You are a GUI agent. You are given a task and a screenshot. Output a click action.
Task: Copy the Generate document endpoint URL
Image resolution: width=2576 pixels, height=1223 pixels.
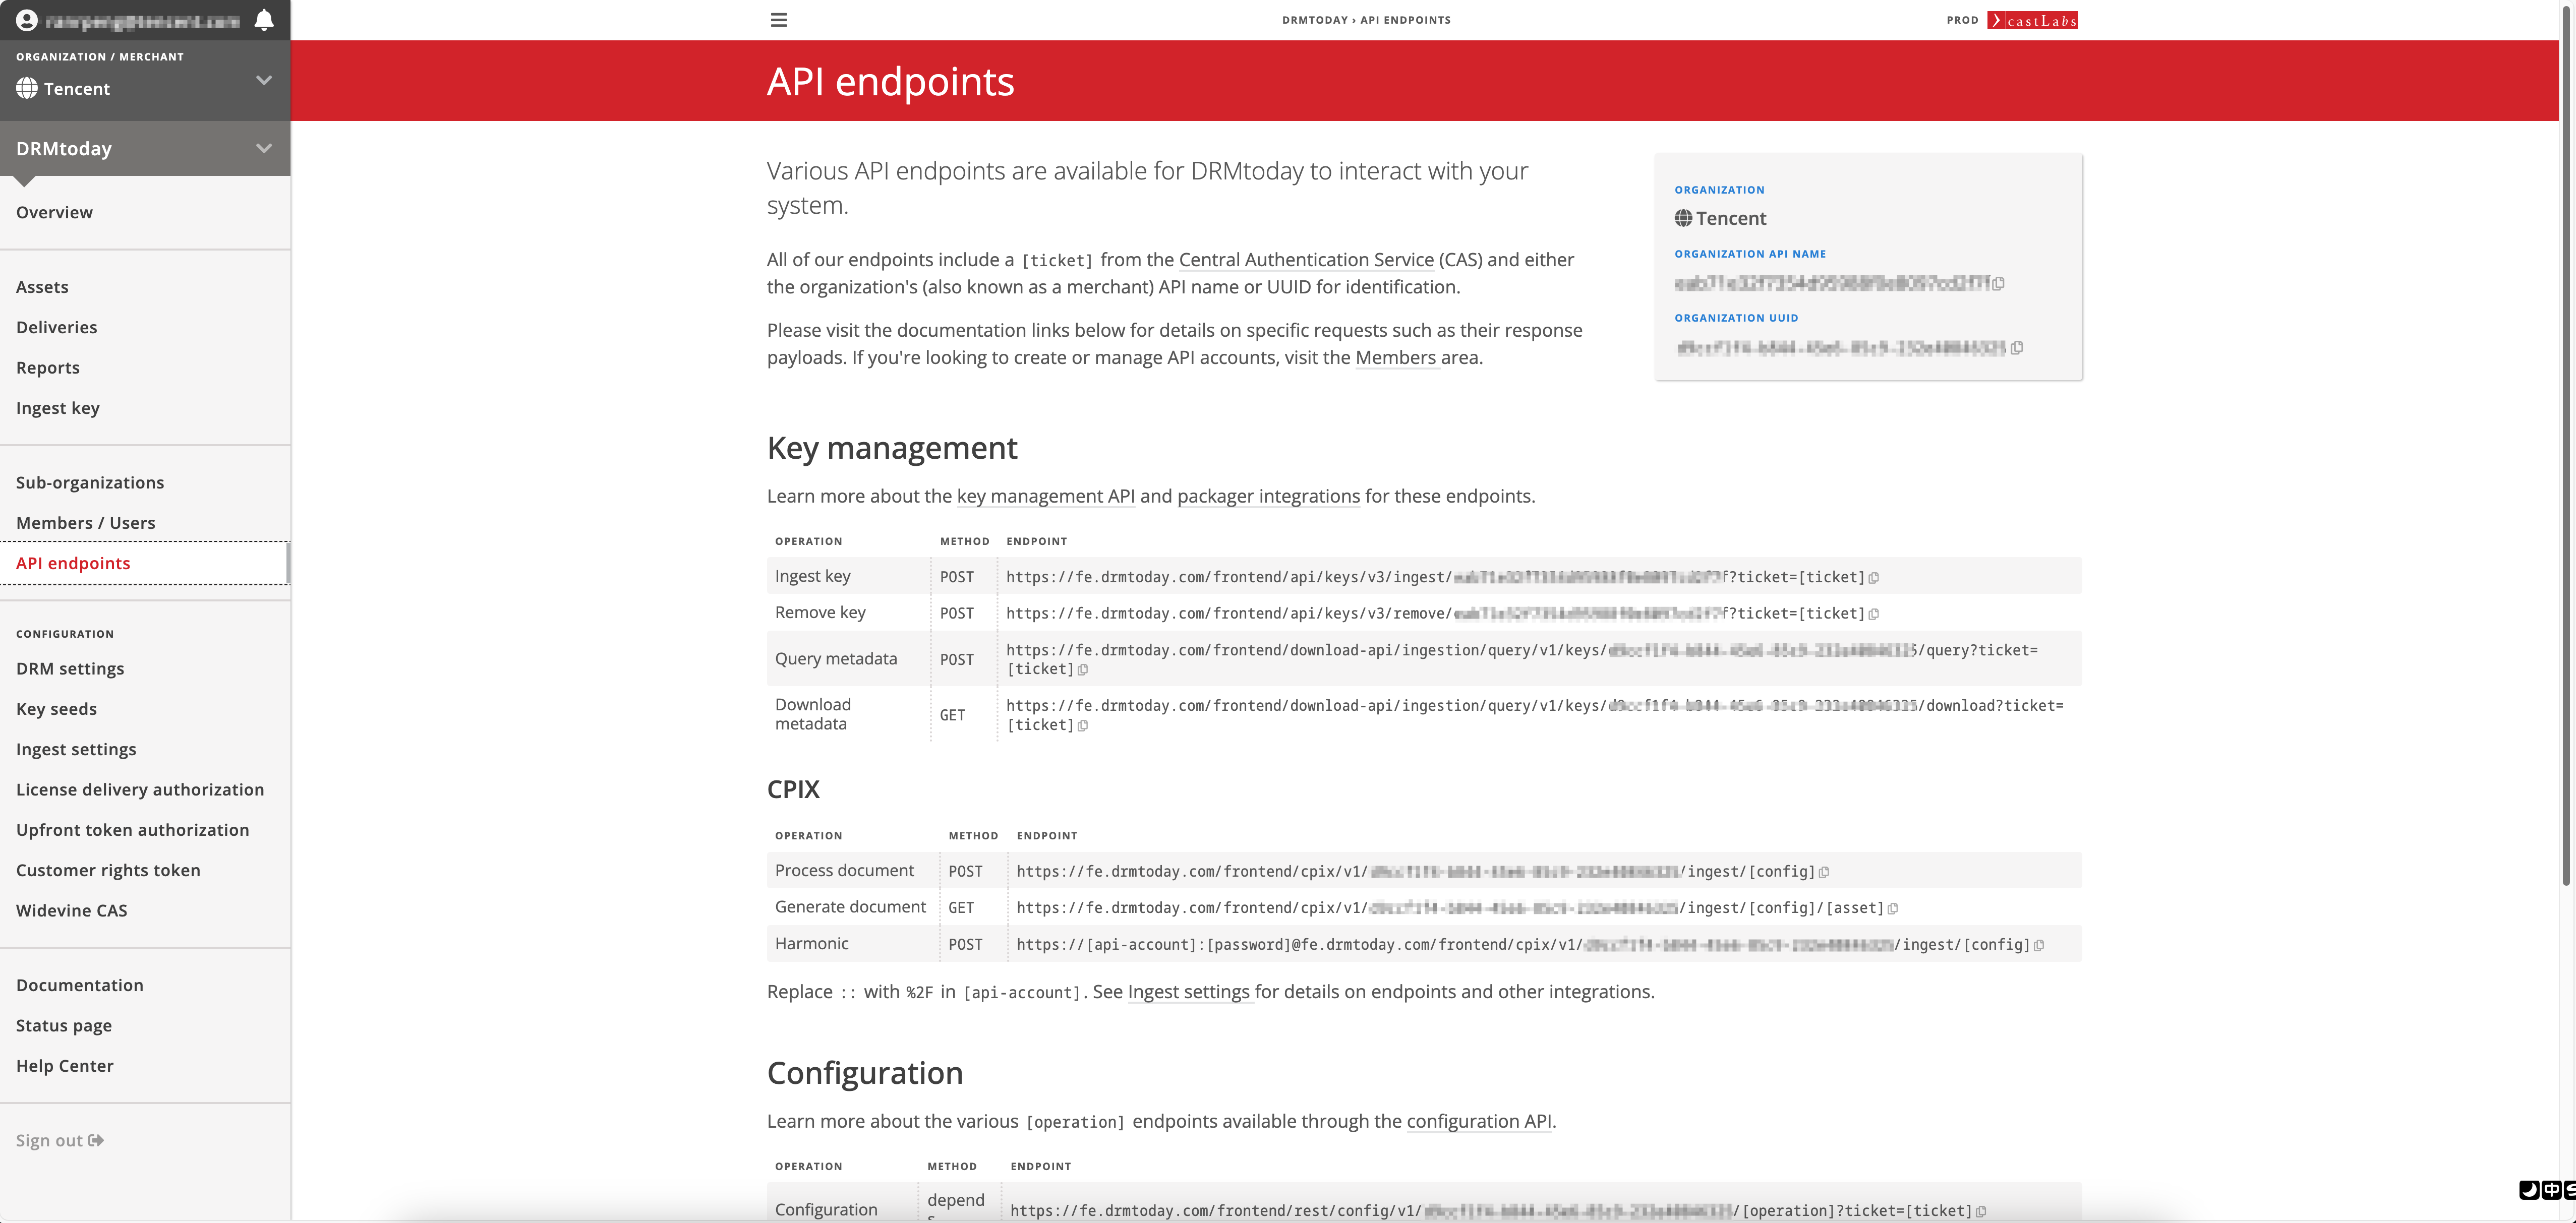(1893, 909)
